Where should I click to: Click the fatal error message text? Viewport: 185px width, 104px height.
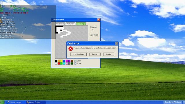(95, 48)
